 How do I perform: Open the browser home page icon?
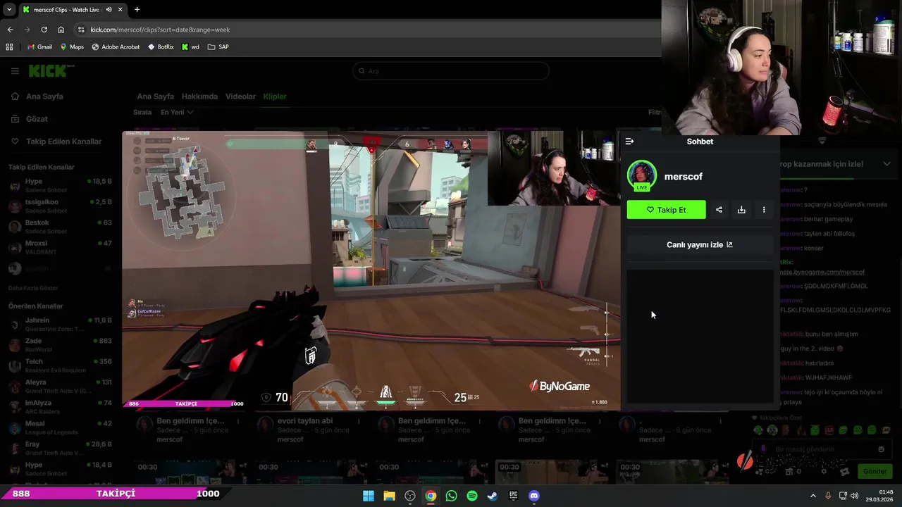click(x=61, y=30)
